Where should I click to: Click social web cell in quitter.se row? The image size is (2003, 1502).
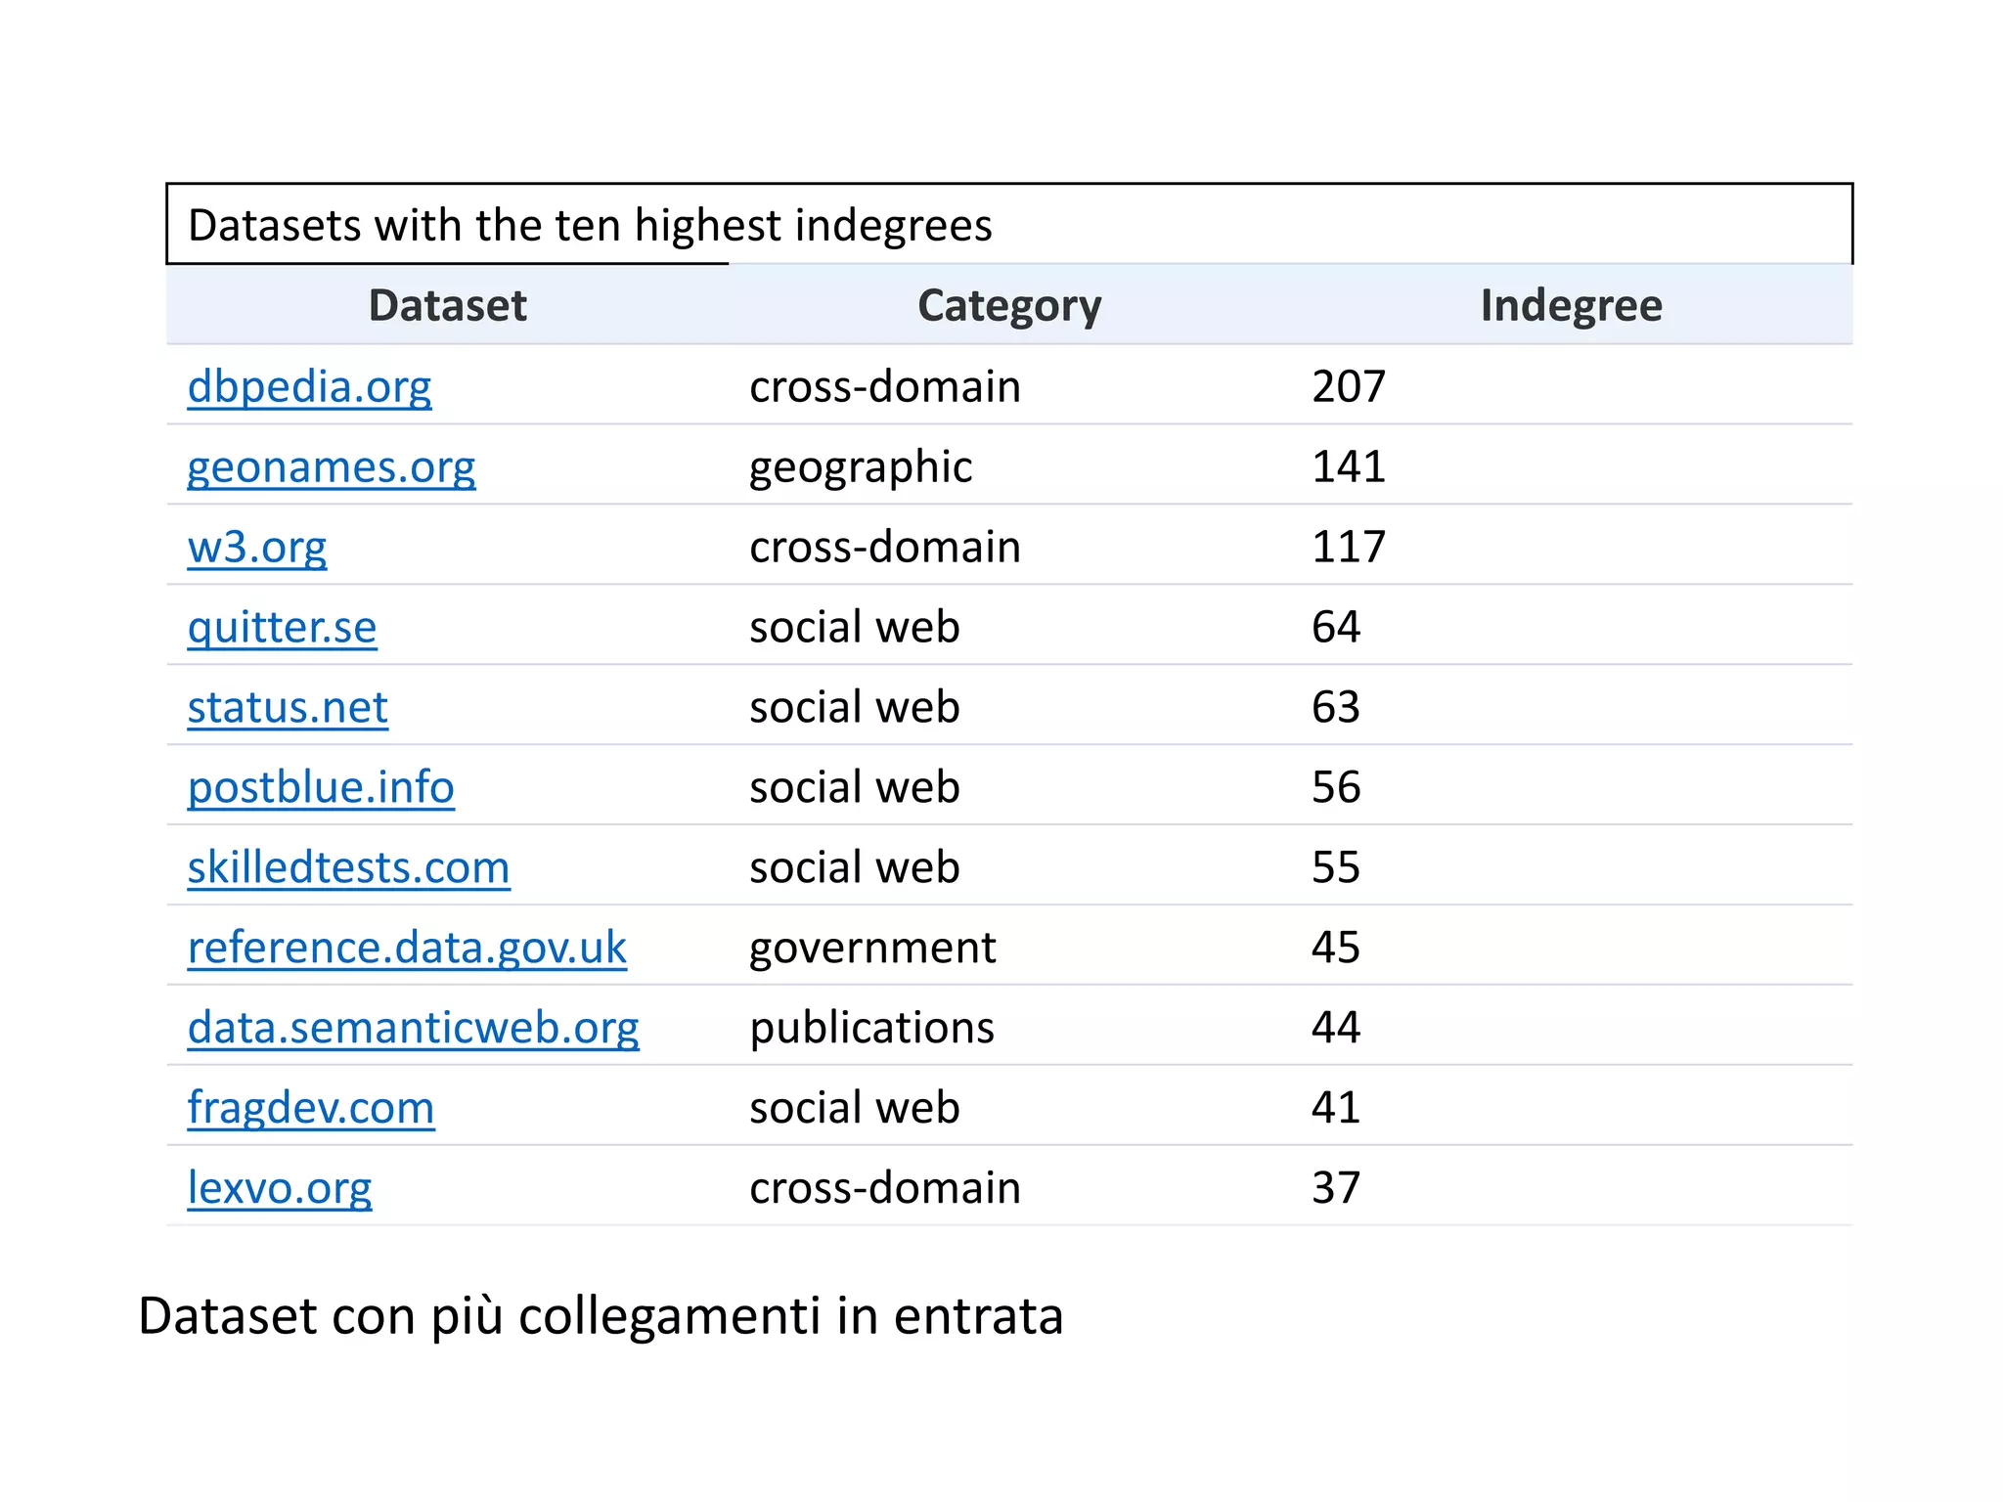pos(855,628)
